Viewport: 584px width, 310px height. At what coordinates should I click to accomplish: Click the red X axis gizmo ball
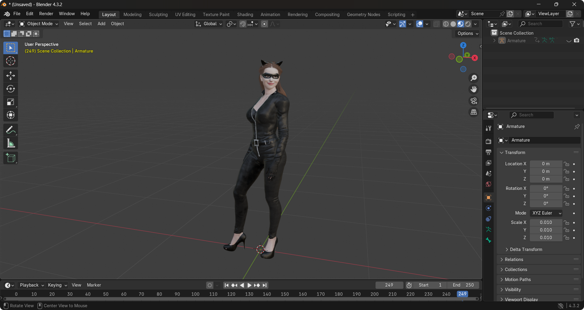475,58
